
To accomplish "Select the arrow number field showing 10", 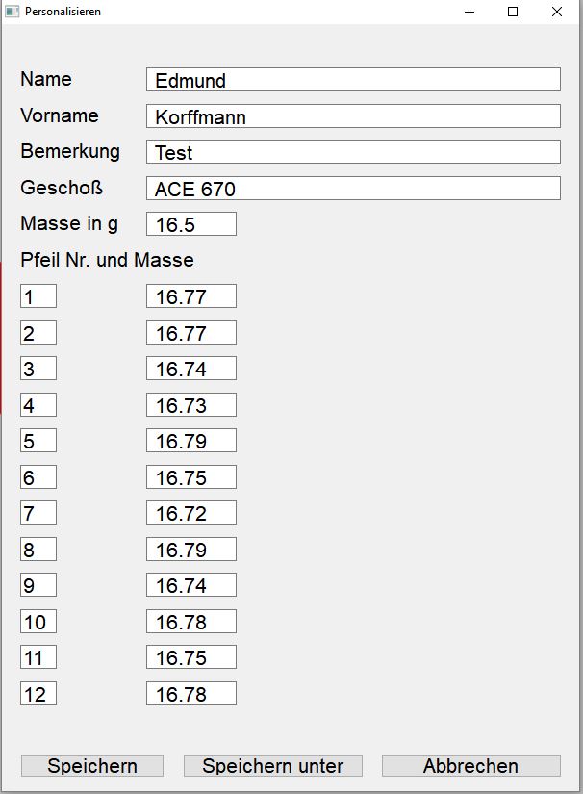I will click(x=38, y=622).
